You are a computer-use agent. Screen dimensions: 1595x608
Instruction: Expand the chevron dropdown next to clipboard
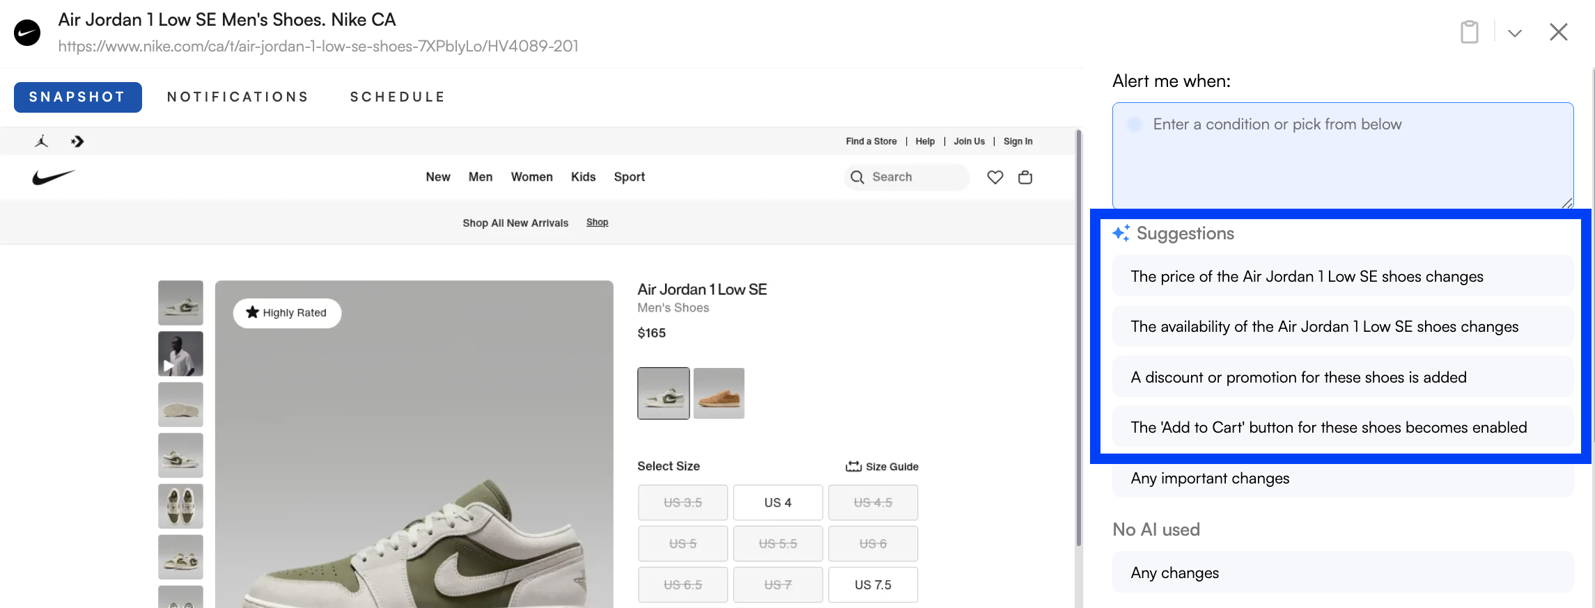(1514, 33)
